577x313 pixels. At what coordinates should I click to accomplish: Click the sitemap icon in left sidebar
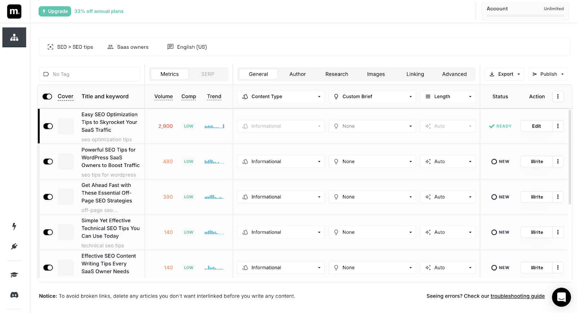point(14,38)
